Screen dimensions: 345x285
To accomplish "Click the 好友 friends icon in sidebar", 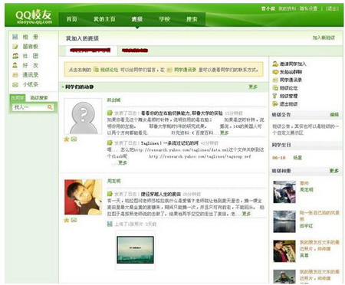I will tap(15, 65).
